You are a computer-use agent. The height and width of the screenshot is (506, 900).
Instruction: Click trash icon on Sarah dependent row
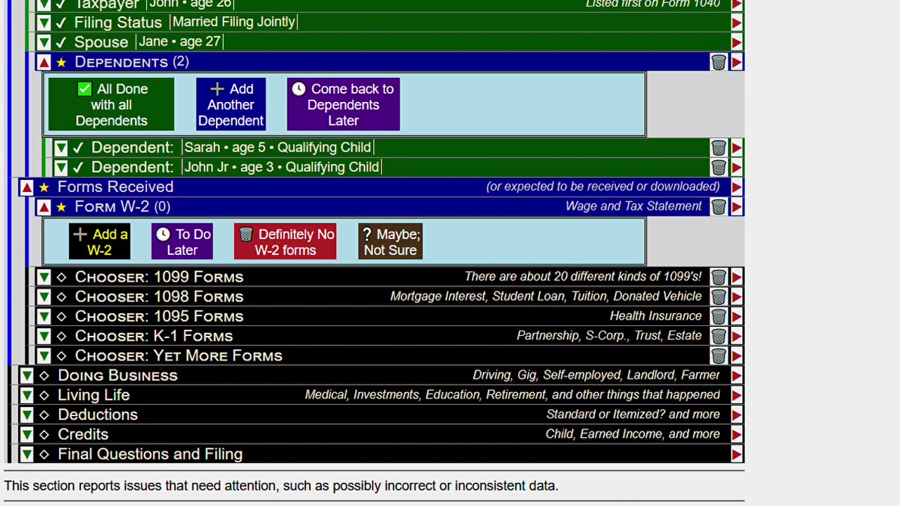click(x=718, y=148)
